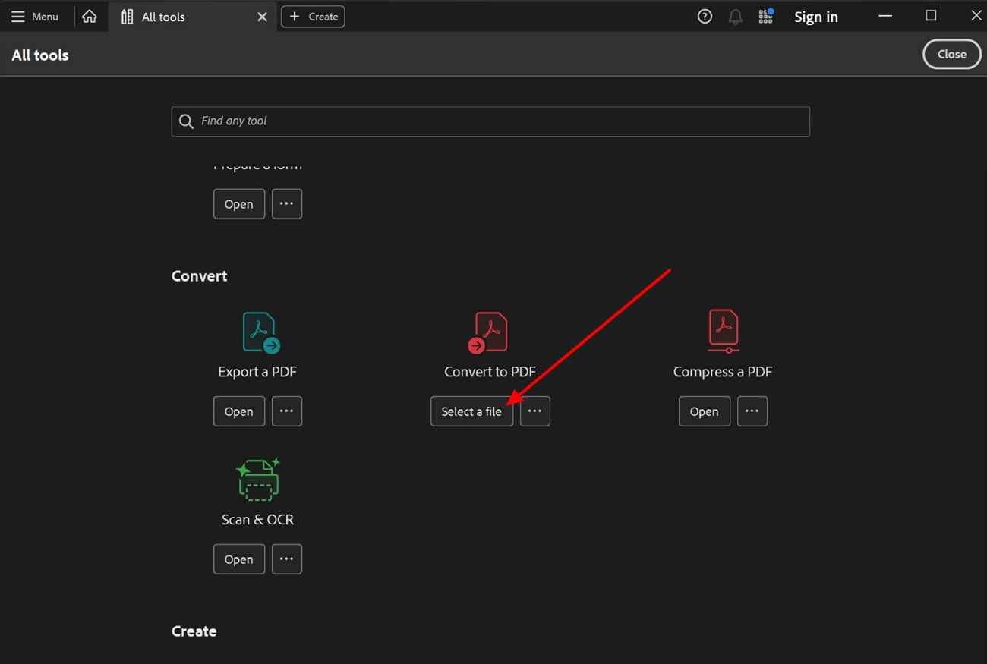Click the Convert to PDF icon
987x664 pixels.
[x=488, y=333]
